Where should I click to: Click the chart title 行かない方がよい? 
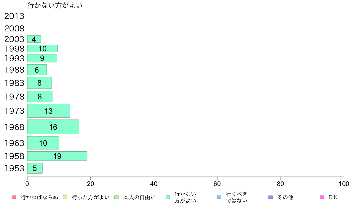point(55,5)
